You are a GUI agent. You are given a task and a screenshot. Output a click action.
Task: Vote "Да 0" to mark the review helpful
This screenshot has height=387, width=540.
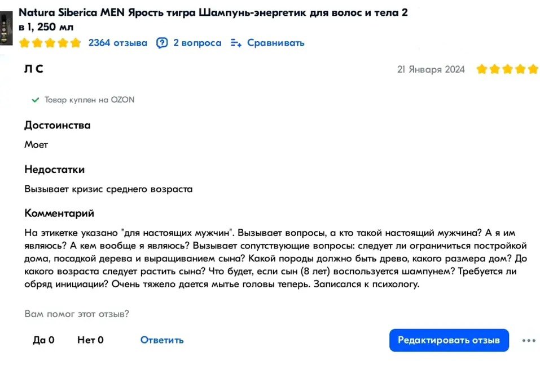43,340
